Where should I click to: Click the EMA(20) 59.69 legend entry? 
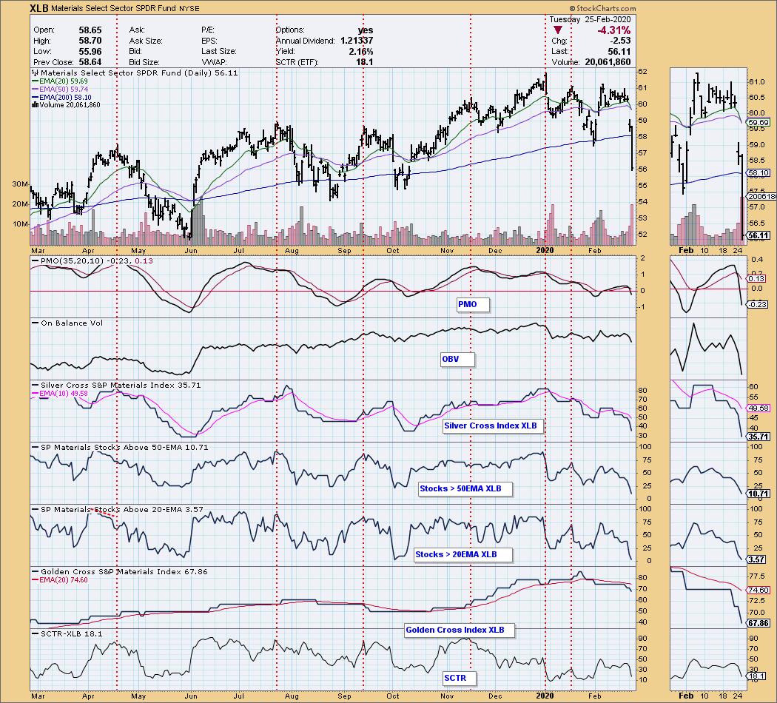(60, 81)
